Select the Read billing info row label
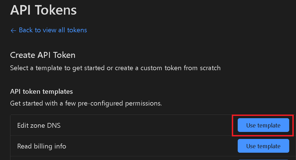This screenshot has width=296, height=160. (42, 146)
